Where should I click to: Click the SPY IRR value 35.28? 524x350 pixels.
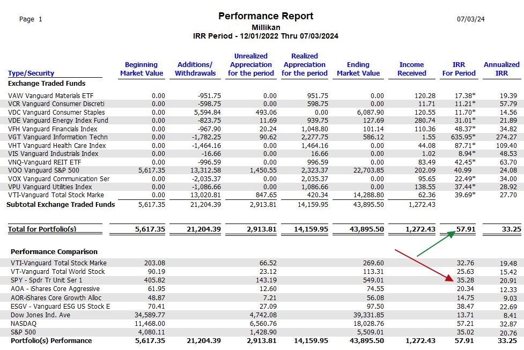point(466,280)
